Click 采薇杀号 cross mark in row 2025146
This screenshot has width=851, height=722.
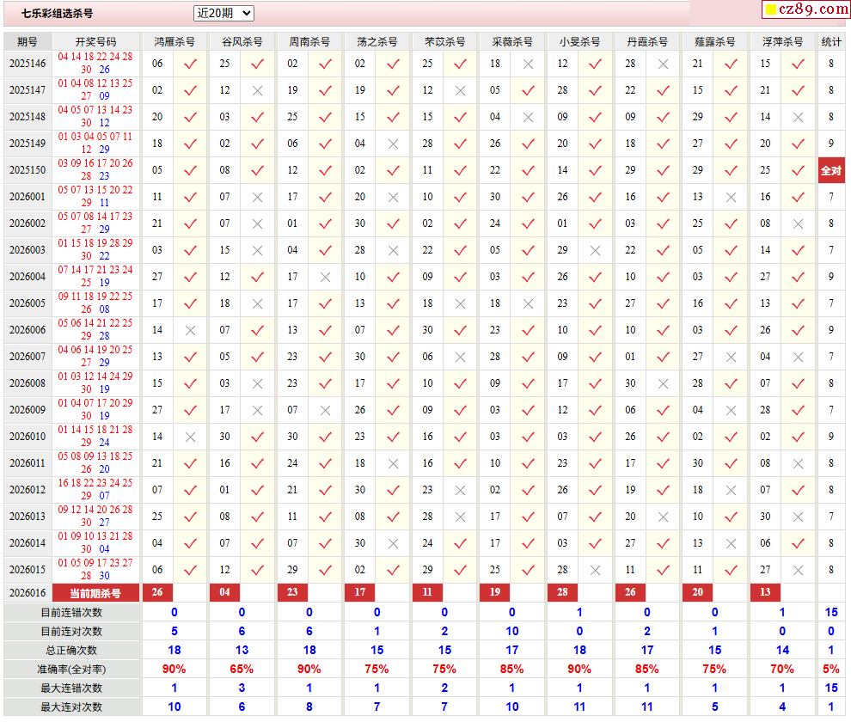point(528,64)
